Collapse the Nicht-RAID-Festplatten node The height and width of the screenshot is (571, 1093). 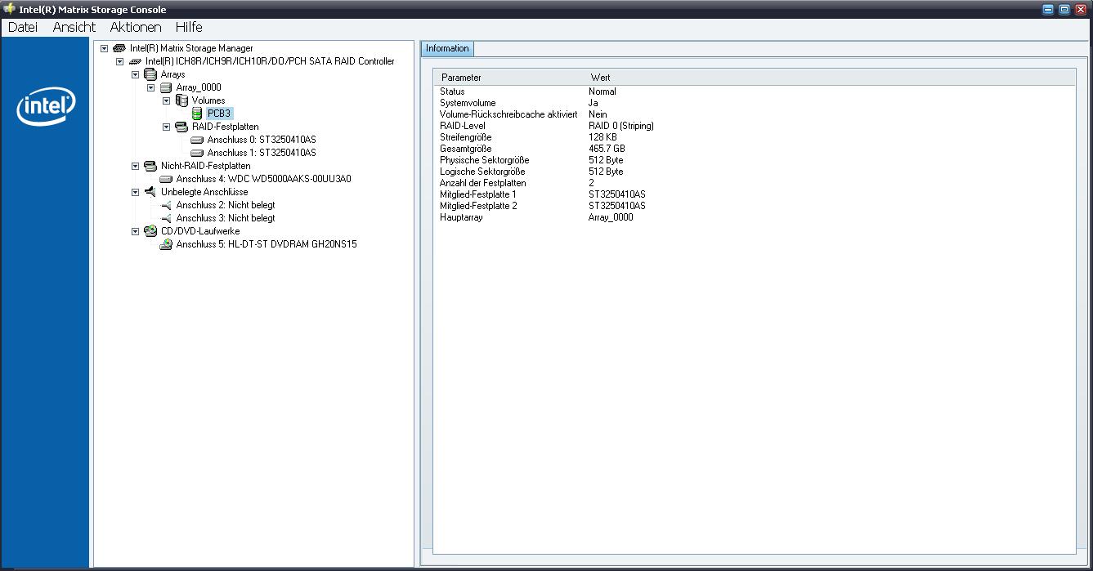[x=136, y=166]
